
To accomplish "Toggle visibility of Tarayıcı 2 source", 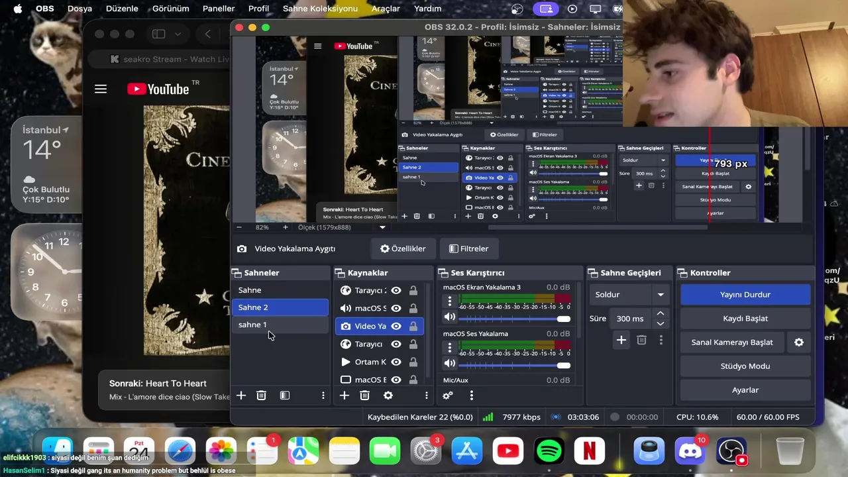I will 396,290.
